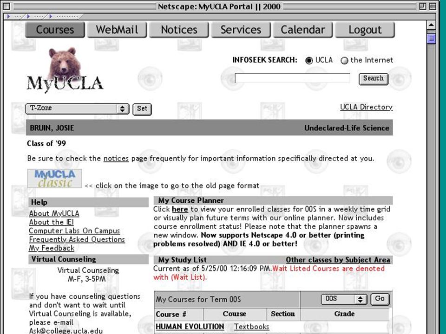Click the 'Undeclared-Life Science' text
Image resolution: width=446 pixels, height=334 pixels.
tap(347, 128)
